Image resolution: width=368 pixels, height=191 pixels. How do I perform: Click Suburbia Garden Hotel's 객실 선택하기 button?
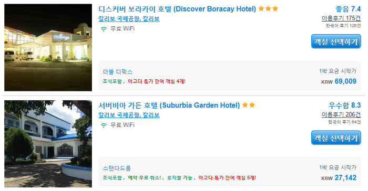coord(336,138)
